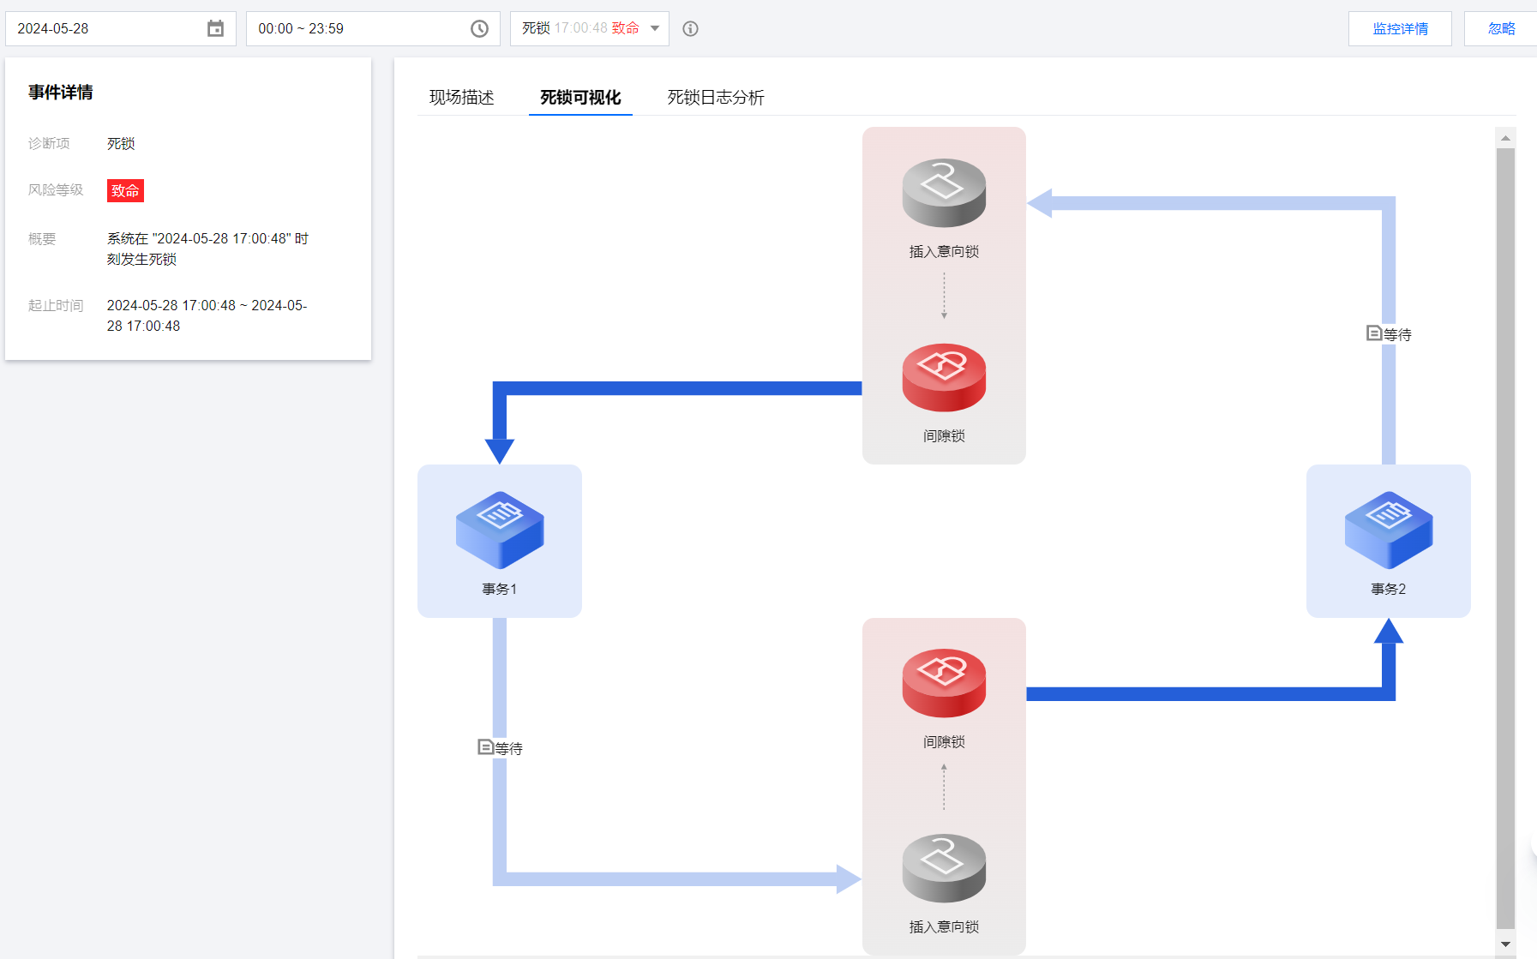
Task: Open 监控详情 monitoring details
Action: click(x=1400, y=28)
